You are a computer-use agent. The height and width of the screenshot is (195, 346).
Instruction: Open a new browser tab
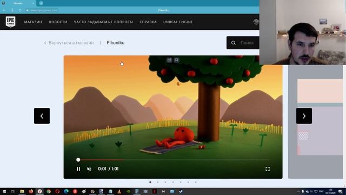click(x=41, y=3)
